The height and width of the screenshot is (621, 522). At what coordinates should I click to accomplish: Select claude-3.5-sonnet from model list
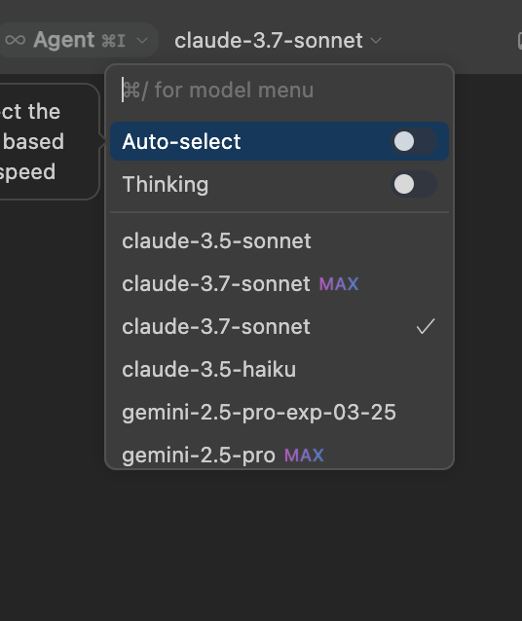click(x=280, y=240)
